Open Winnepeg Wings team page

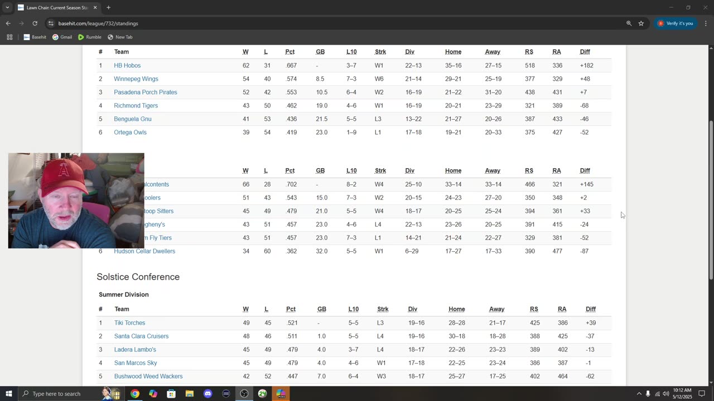(136, 79)
